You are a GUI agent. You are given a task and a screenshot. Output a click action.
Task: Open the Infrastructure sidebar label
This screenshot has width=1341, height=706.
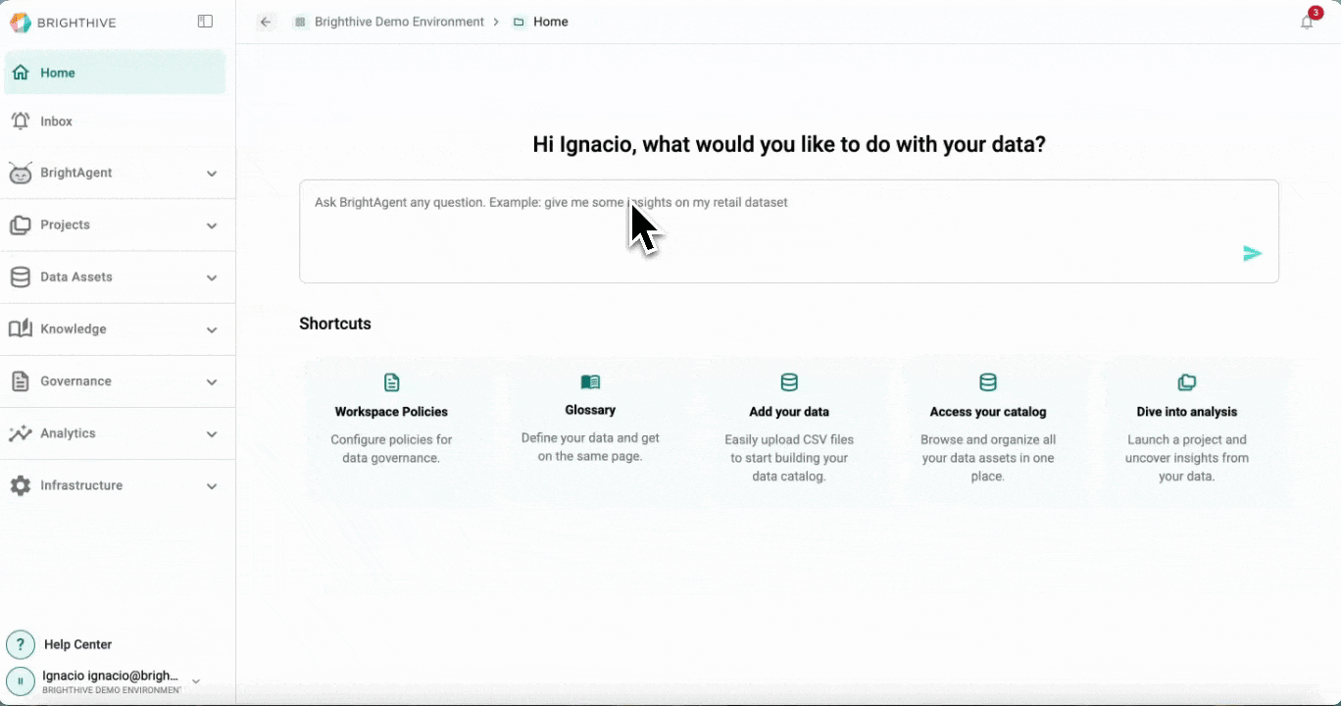coord(81,484)
